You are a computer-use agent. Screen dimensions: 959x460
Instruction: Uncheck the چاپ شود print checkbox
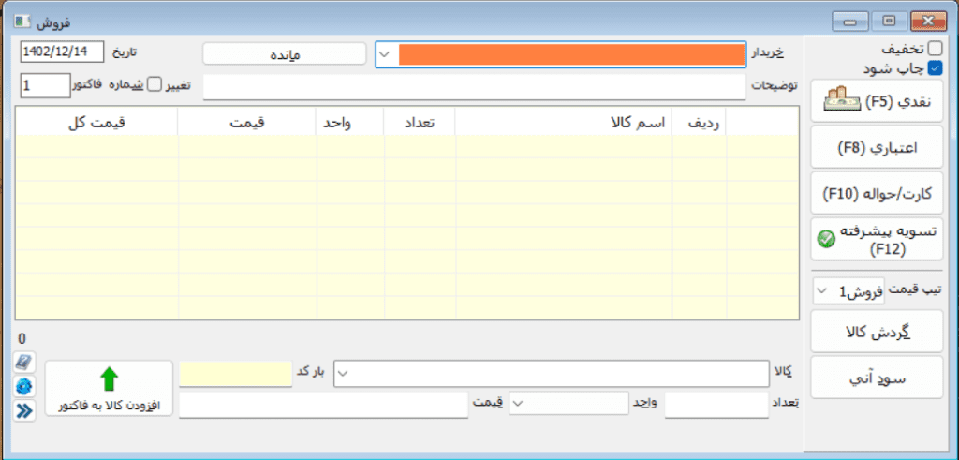coord(936,67)
